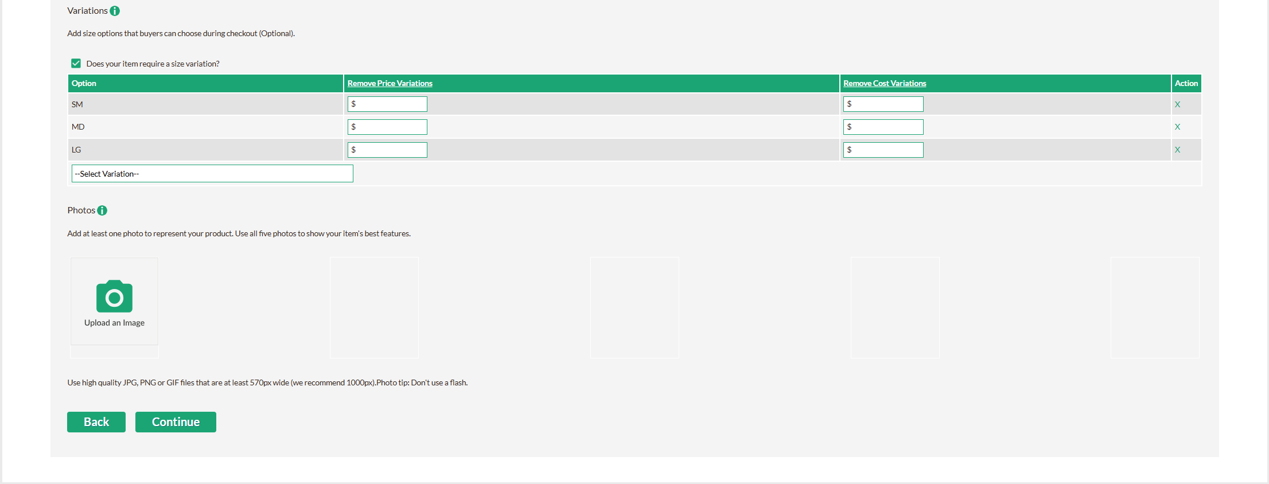Open the Select Variation dropdown

click(212, 174)
